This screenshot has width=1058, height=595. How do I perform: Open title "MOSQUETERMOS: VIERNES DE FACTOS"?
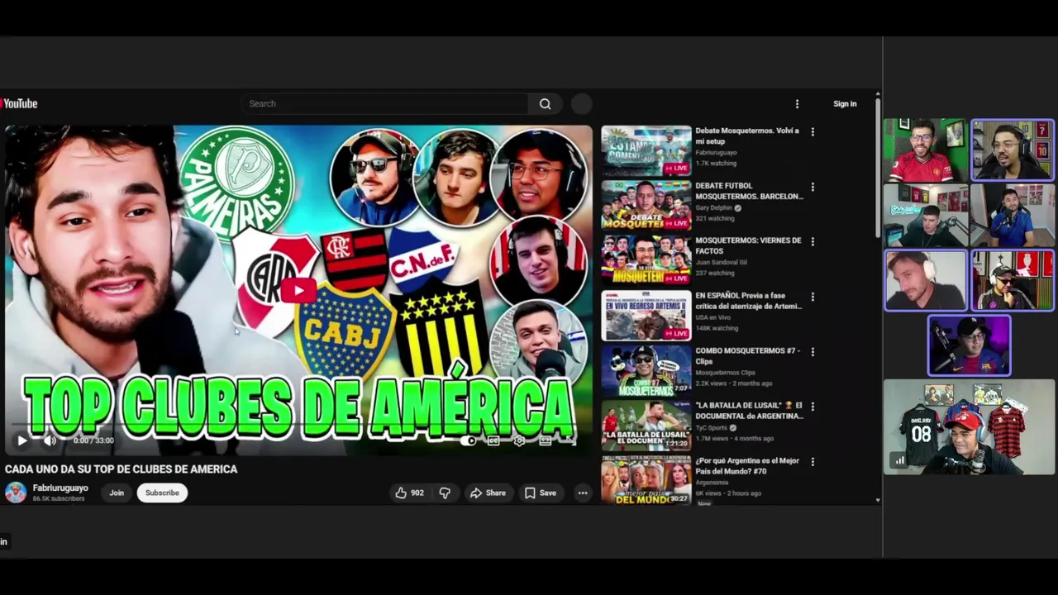(748, 245)
